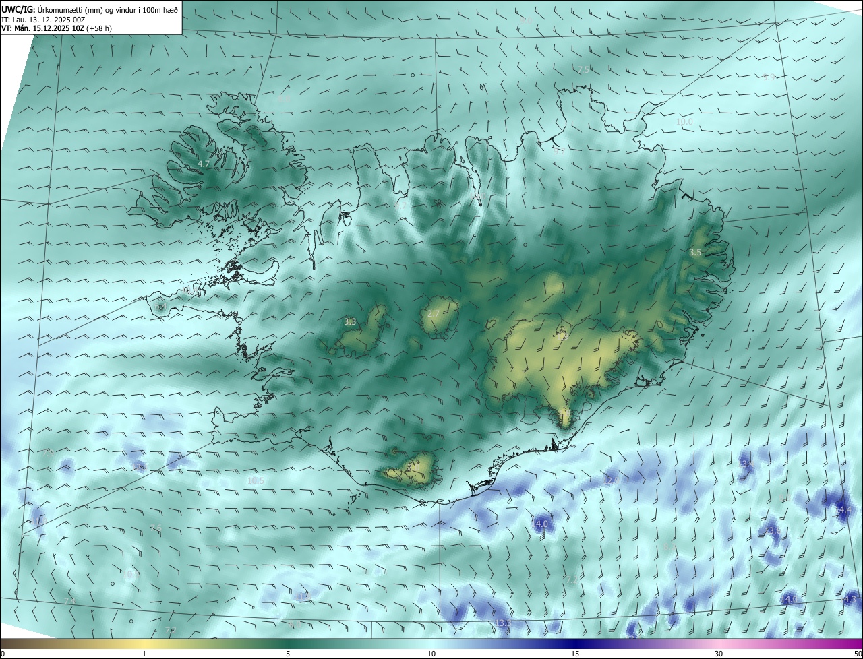
Task: Click the "13.3" value above the color bar
Action: click(504, 623)
